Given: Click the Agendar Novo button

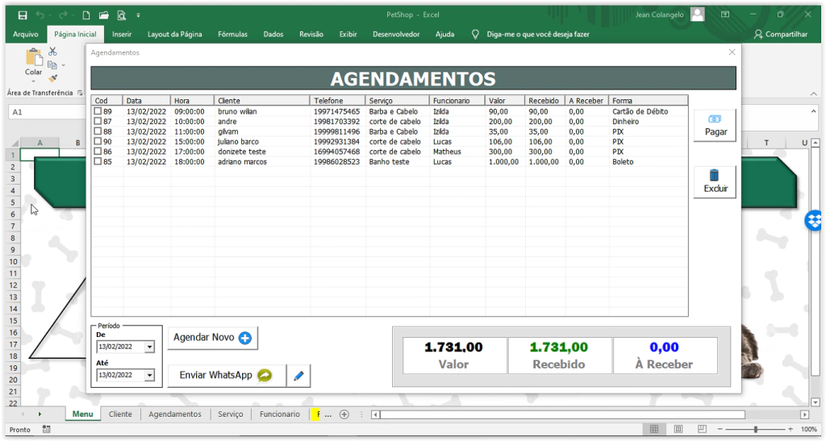Looking at the screenshot, I should coord(212,338).
